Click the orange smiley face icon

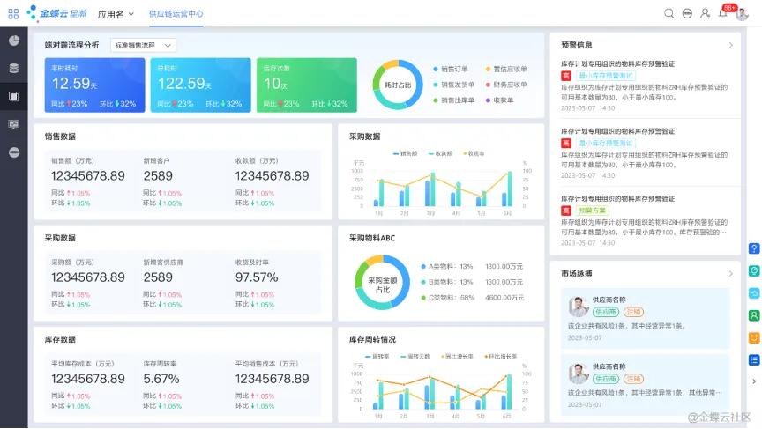click(754, 337)
